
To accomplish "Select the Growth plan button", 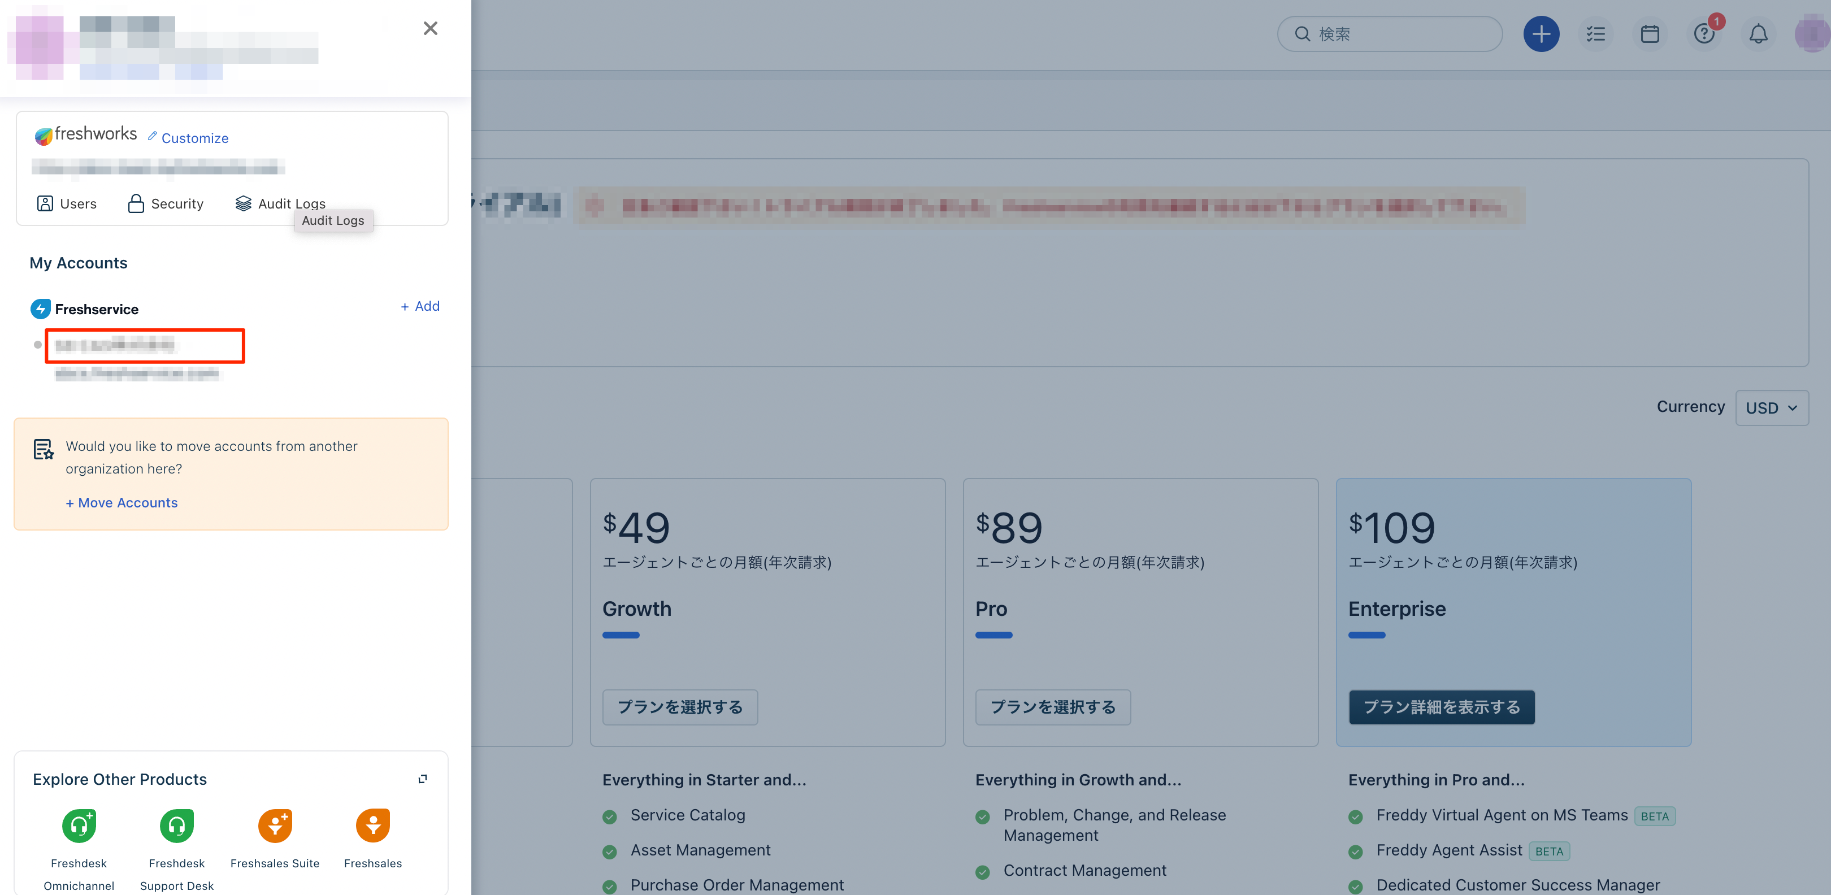I will pos(679,707).
